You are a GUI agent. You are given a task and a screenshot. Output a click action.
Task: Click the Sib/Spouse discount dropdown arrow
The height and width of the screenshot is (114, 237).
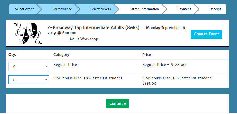pos(46,80)
